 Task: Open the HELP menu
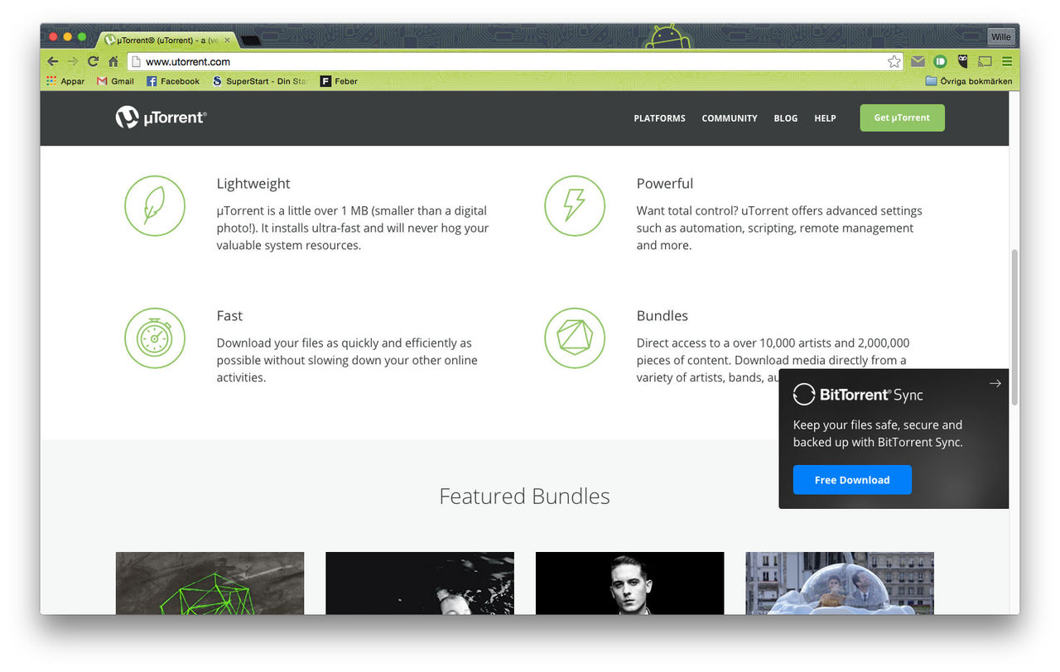point(825,118)
